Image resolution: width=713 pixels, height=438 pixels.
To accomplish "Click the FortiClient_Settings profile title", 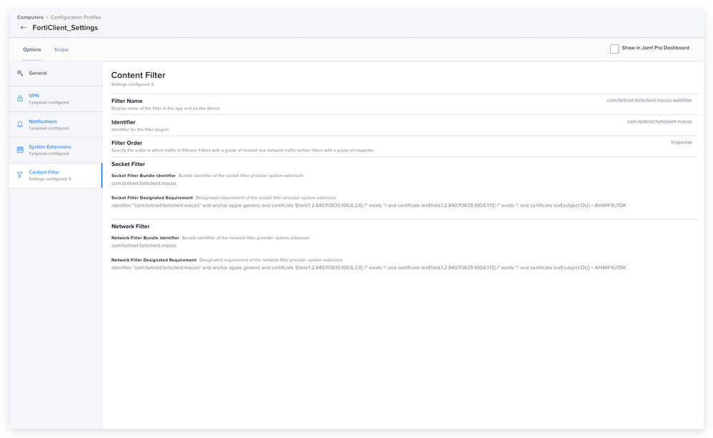I will 65,28.
